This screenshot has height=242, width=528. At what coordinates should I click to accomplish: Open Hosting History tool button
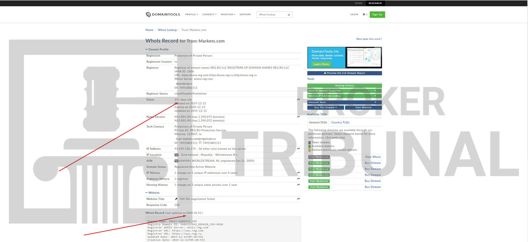coord(345,85)
